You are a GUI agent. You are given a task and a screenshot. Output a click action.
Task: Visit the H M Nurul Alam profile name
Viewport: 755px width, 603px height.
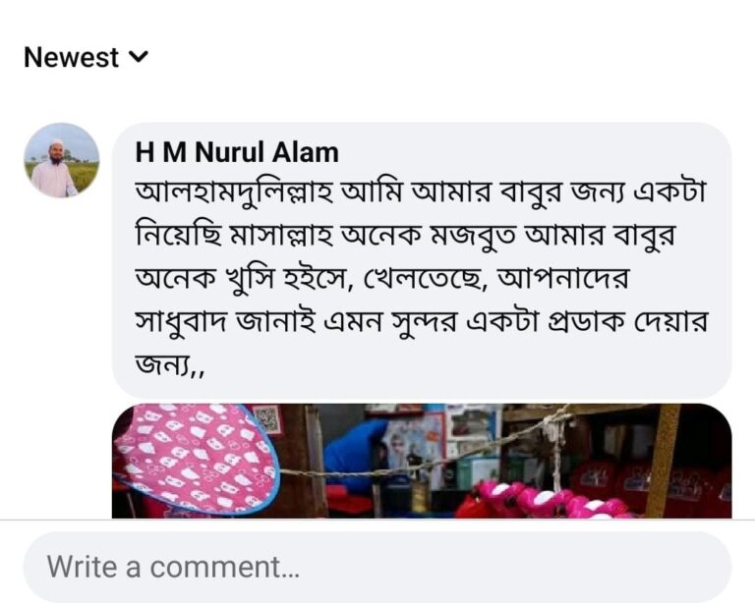pyautogui.click(x=237, y=152)
